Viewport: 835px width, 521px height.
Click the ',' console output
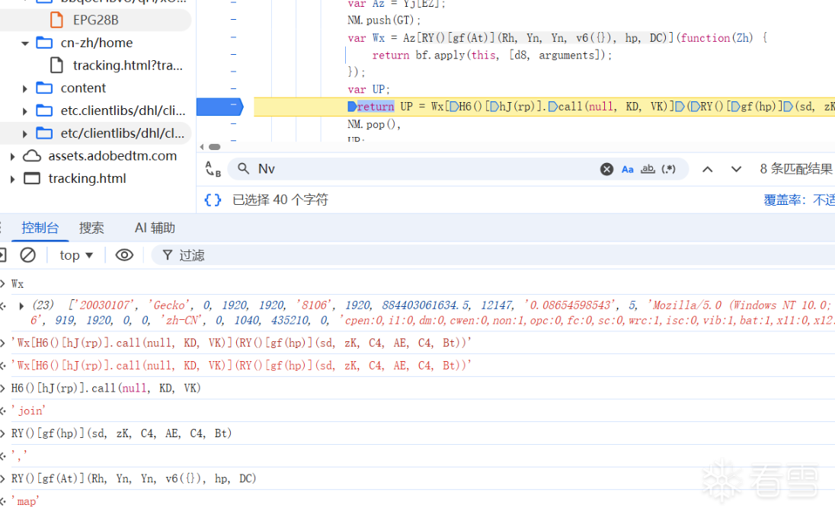(19, 456)
